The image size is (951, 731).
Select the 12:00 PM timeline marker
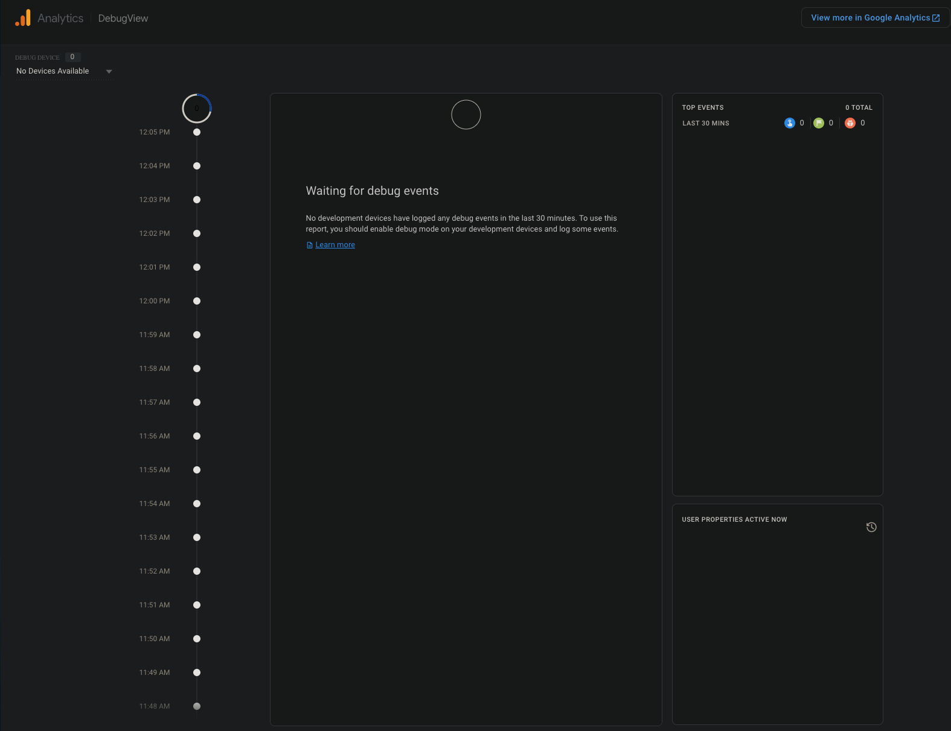[197, 301]
